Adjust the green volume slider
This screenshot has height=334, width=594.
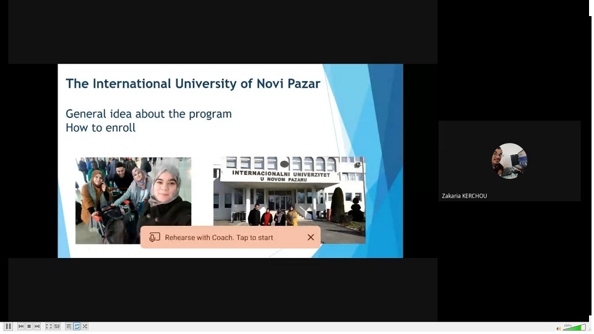(575, 328)
